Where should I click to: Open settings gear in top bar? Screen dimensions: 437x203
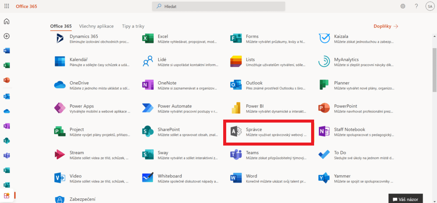[403, 6]
